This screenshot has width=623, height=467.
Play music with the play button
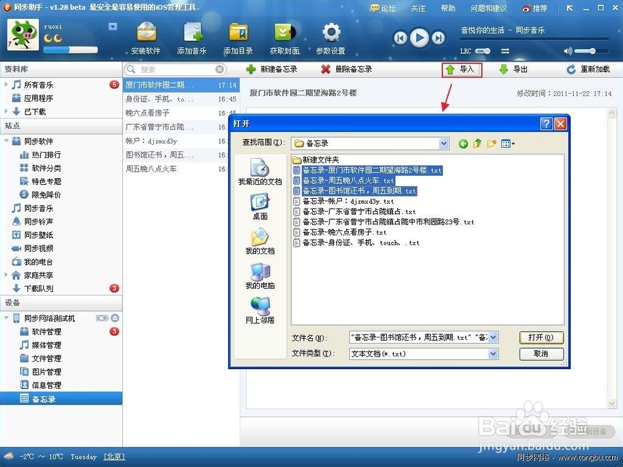[x=419, y=38]
